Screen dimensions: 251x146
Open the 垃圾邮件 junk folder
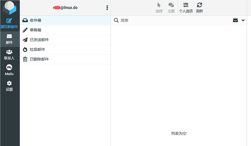tap(65, 49)
